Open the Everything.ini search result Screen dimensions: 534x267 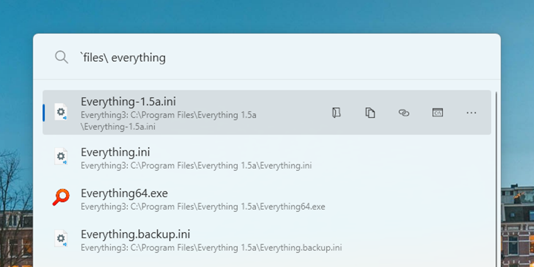point(115,152)
